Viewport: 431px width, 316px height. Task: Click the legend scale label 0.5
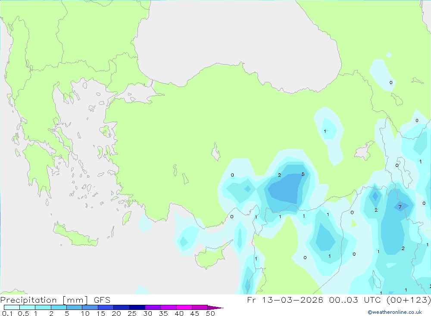(23, 313)
